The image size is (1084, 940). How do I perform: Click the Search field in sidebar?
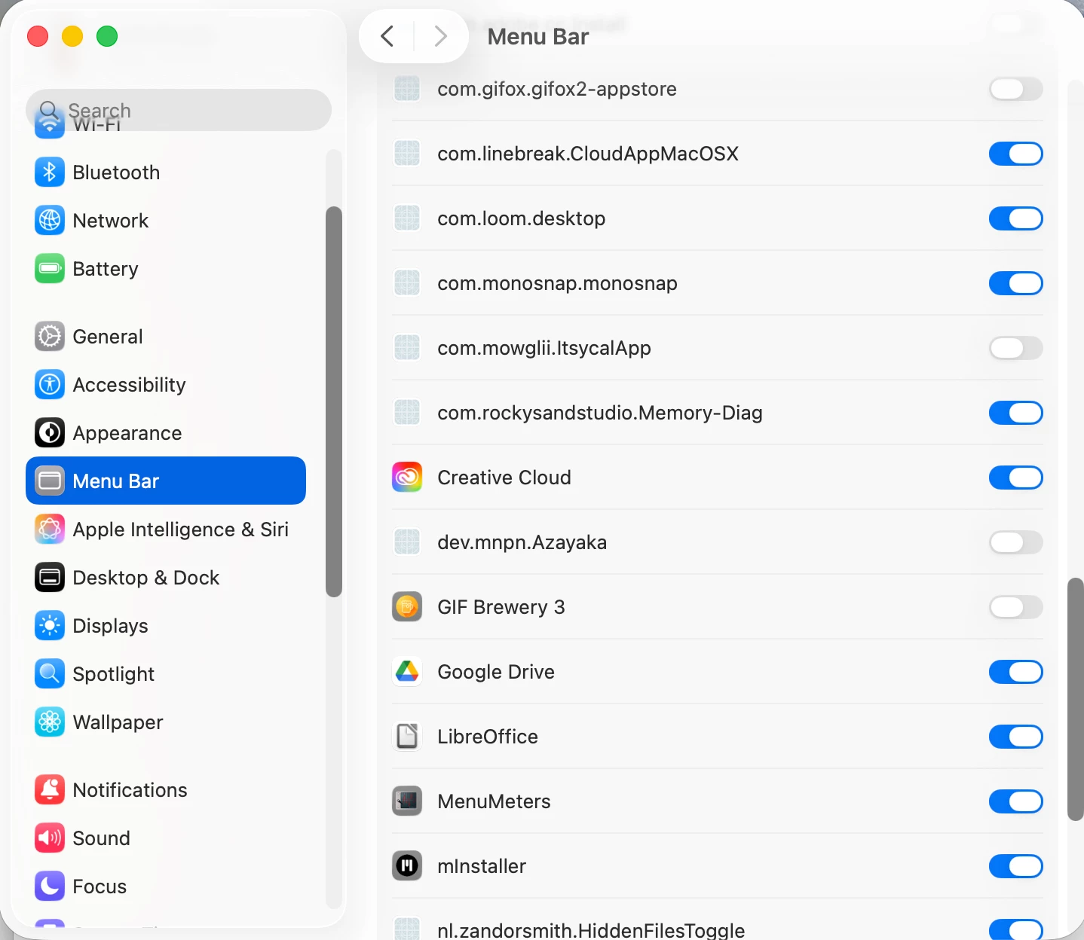point(179,110)
